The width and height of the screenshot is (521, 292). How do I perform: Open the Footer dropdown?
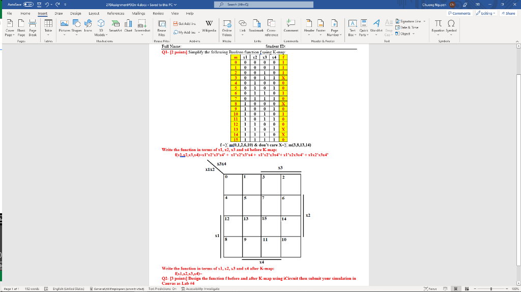click(x=321, y=28)
